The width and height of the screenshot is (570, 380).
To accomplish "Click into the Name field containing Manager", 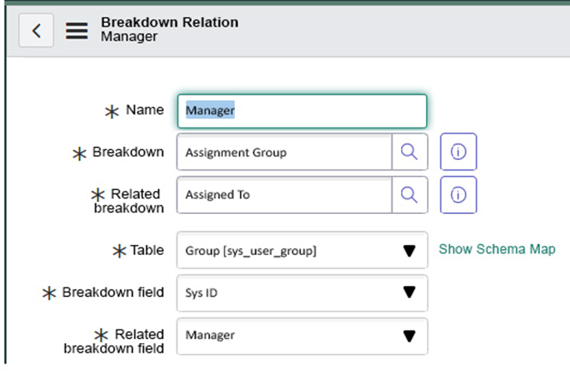I will click(302, 111).
